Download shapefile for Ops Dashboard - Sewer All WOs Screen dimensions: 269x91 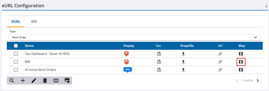(x=183, y=54)
